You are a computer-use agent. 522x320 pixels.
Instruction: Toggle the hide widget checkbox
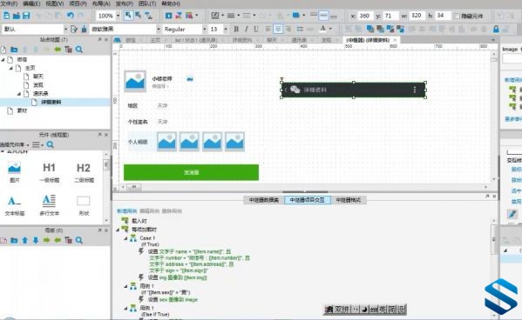point(457,16)
